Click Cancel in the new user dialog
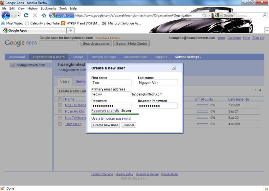Image resolution: width=269 pixels, height=191 pixels. [x=129, y=125]
